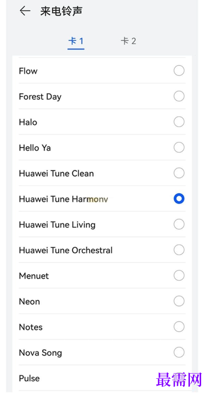Tap the Huawei Tune Orchestral label
The image size is (211, 395).
[66, 250]
